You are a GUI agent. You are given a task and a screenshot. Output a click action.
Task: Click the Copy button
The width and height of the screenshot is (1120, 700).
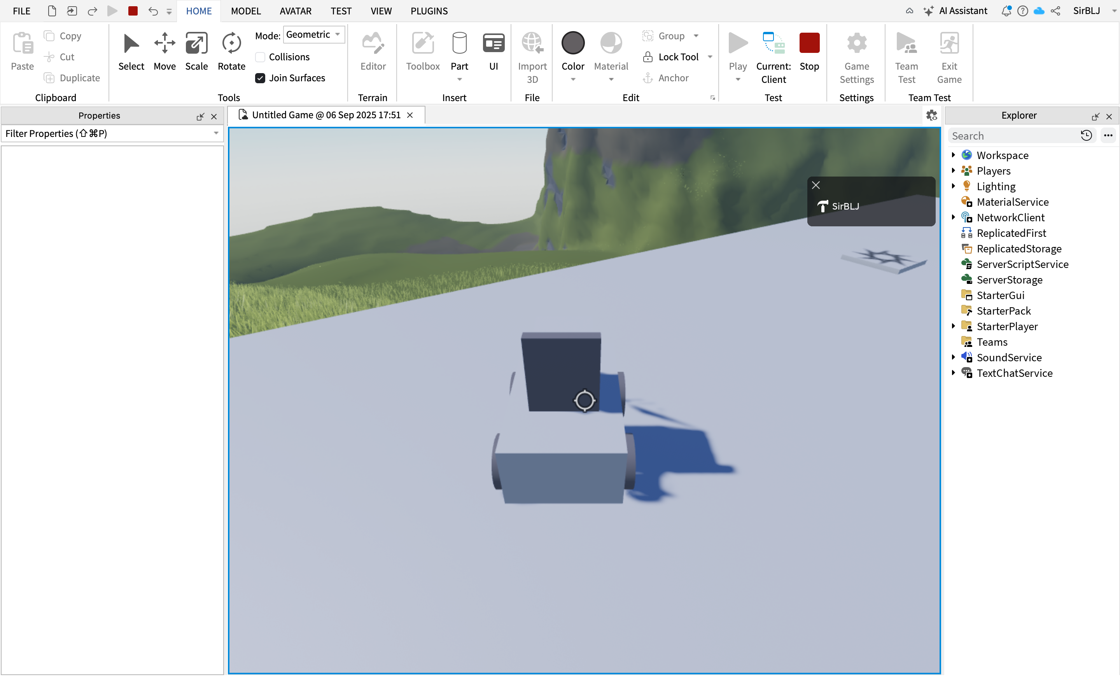(x=63, y=36)
